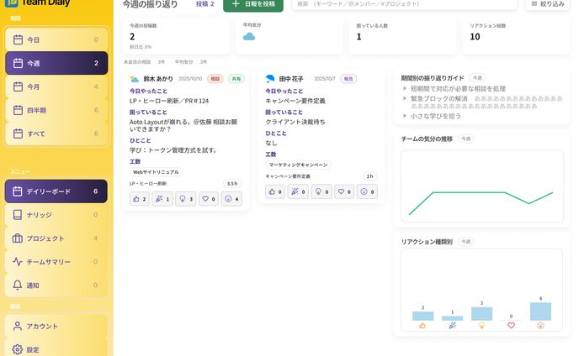
Task: Click the マーケティングキャンペーン project chip
Action: tap(298, 165)
